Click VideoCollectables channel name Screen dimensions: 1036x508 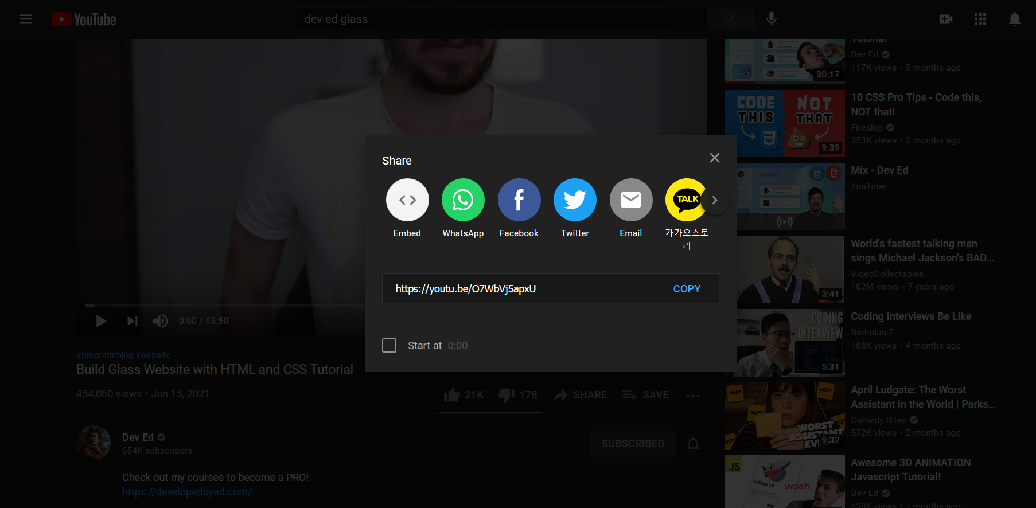pos(887,274)
